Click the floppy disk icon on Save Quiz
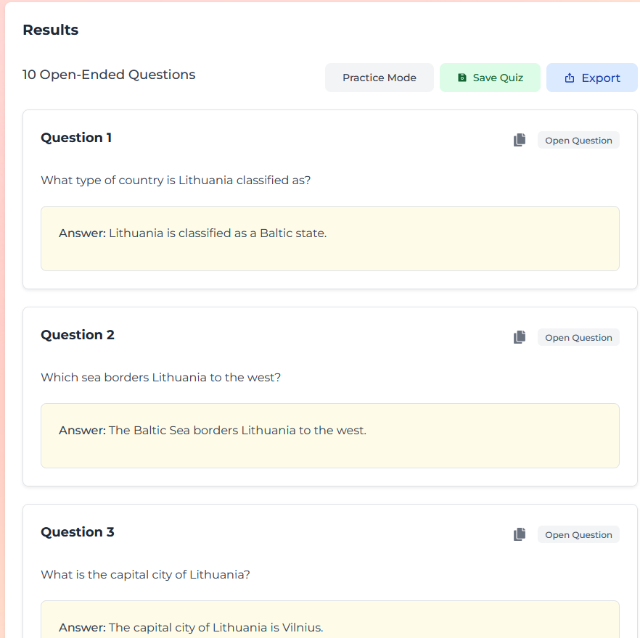Screen dimensions: 640x638 pos(462,78)
